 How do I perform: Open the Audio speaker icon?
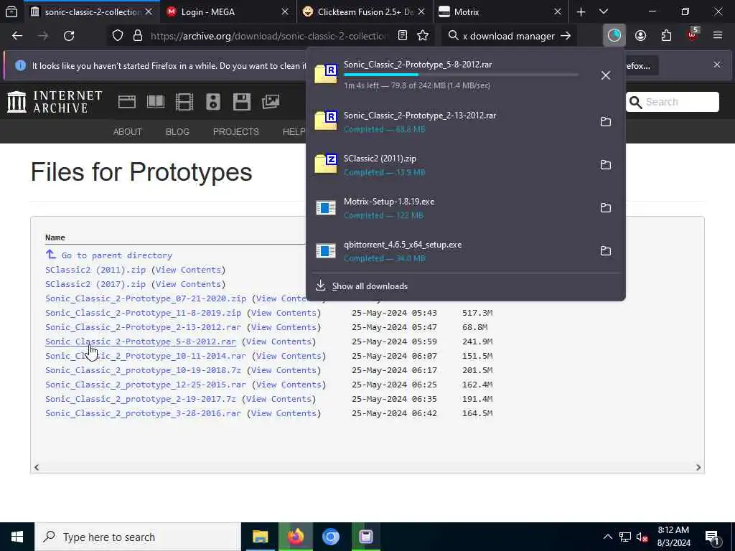click(212, 102)
